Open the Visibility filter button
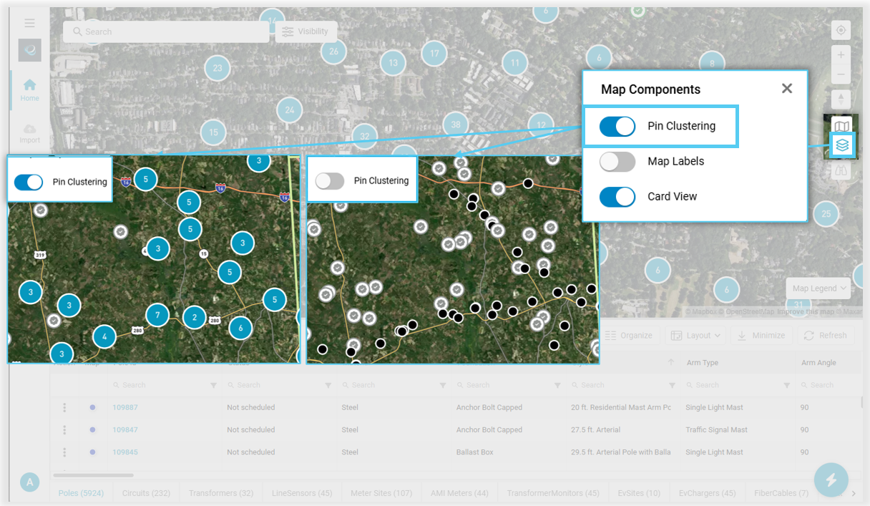 tap(306, 31)
